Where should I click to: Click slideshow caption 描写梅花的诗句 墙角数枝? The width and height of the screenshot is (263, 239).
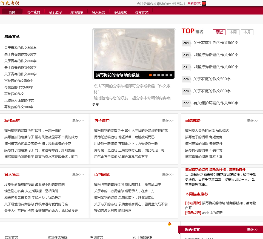pos(118,75)
